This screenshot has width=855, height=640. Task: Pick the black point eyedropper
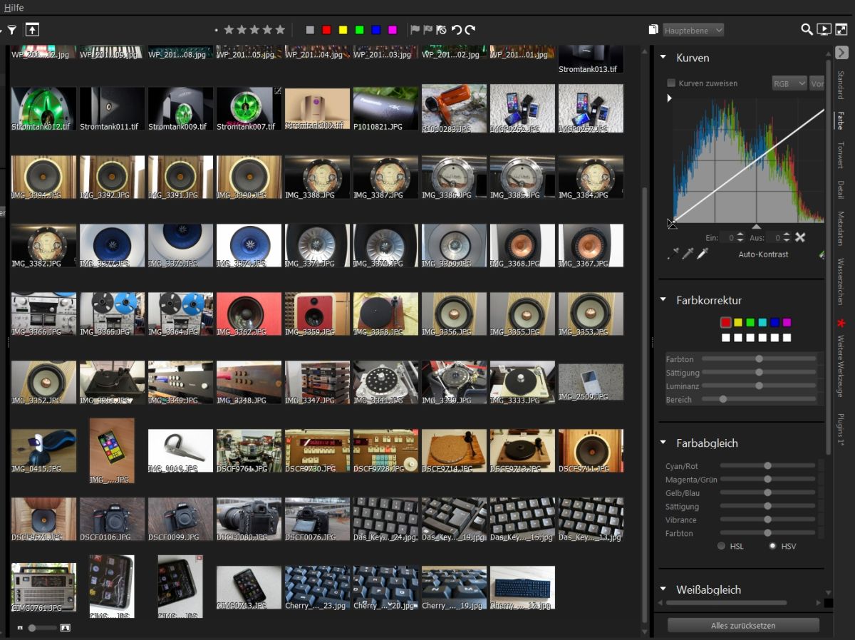point(673,254)
